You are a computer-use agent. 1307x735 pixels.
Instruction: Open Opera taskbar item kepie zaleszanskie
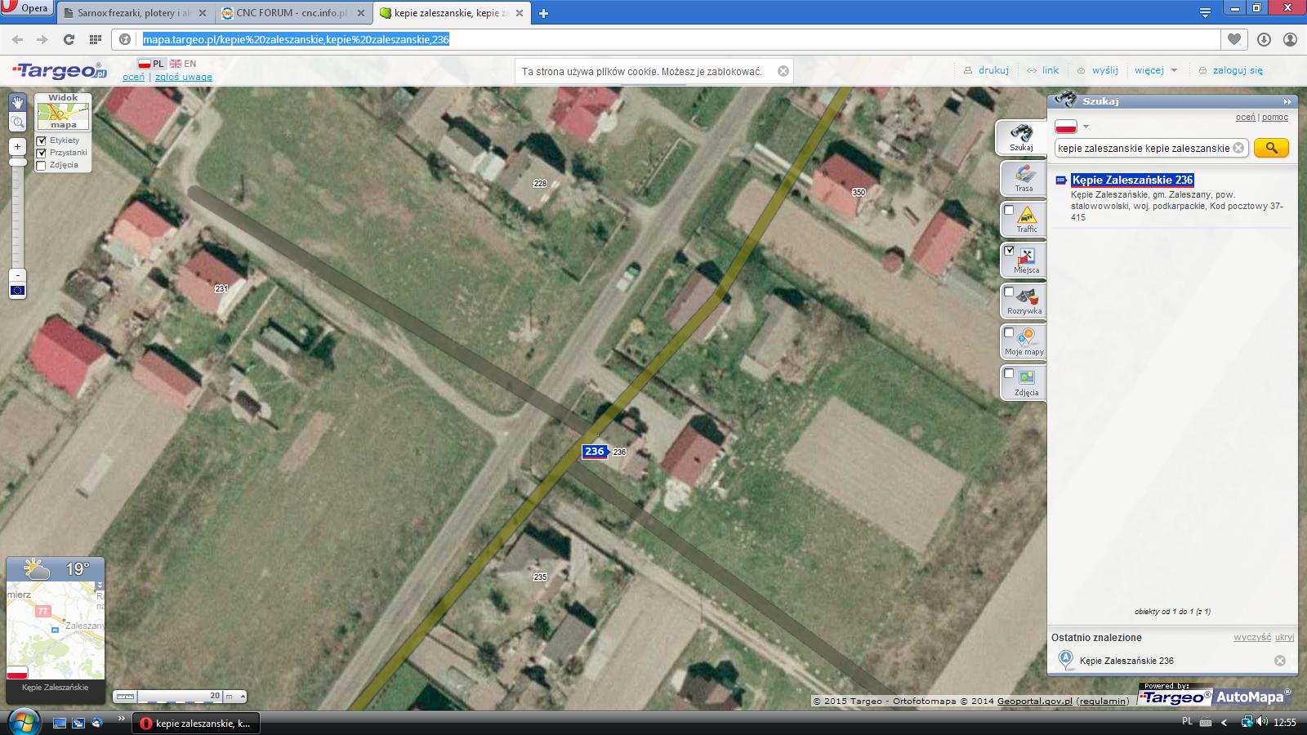197,724
